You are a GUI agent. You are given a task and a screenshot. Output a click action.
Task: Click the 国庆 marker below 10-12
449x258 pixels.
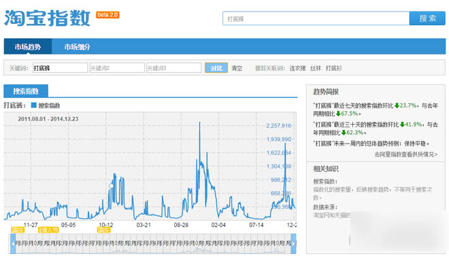click(104, 230)
